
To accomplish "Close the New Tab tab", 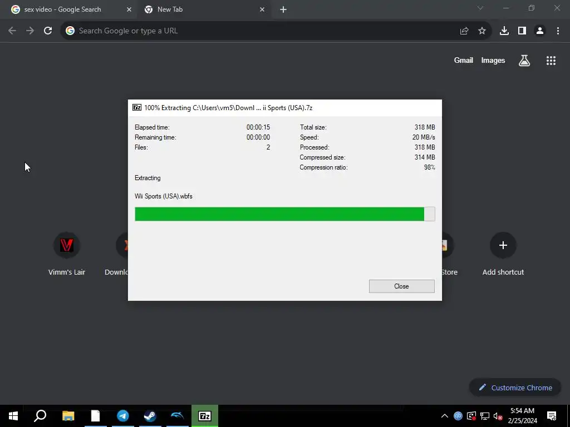I will (x=262, y=10).
